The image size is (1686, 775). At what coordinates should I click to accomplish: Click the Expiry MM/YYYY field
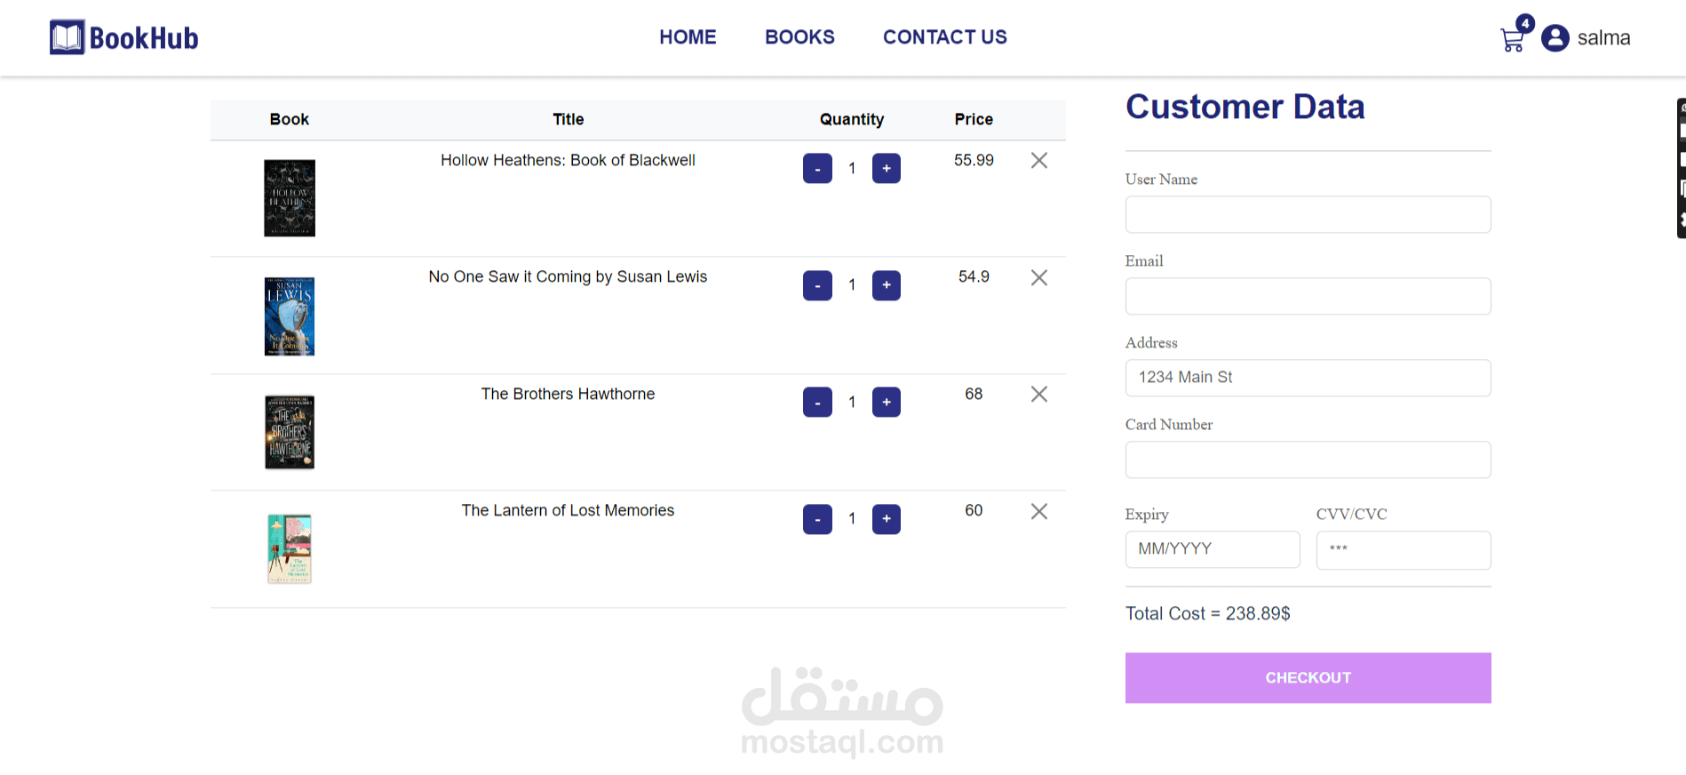pos(1213,549)
